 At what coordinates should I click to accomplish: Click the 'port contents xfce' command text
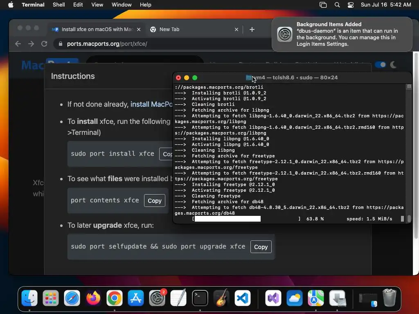tap(105, 200)
